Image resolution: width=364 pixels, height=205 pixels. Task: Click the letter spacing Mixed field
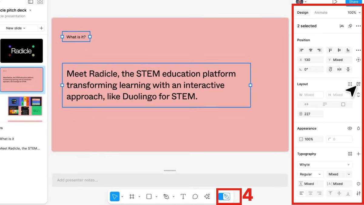[x=339, y=184]
